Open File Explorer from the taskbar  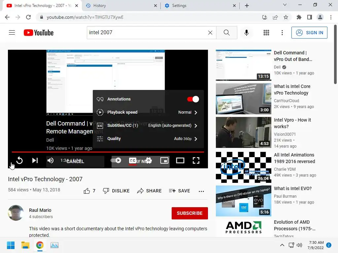25,245
